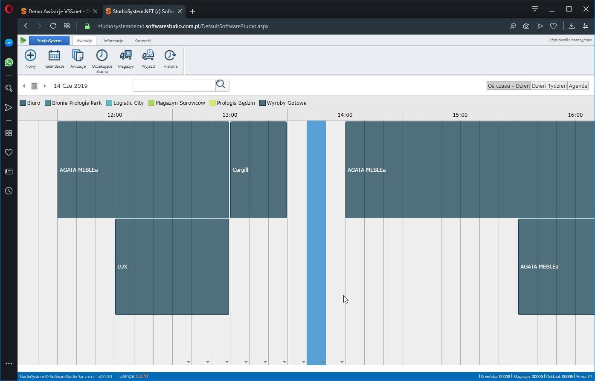Viewport: 595px width, 381px height.
Task: Open the LUX appointment block
Action: coord(172,267)
